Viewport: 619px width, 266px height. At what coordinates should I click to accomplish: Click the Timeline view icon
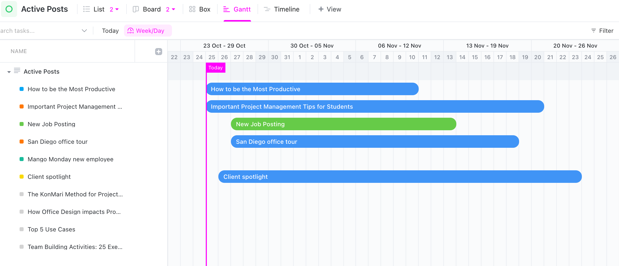[x=267, y=9]
